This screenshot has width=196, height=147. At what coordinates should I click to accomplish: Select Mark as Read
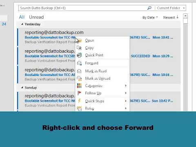[102, 71]
